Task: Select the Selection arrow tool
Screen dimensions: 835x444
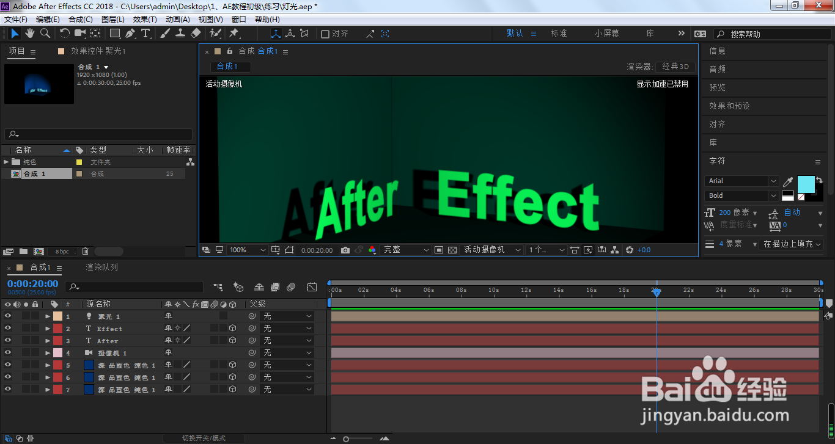Action: tap(15, 33)
